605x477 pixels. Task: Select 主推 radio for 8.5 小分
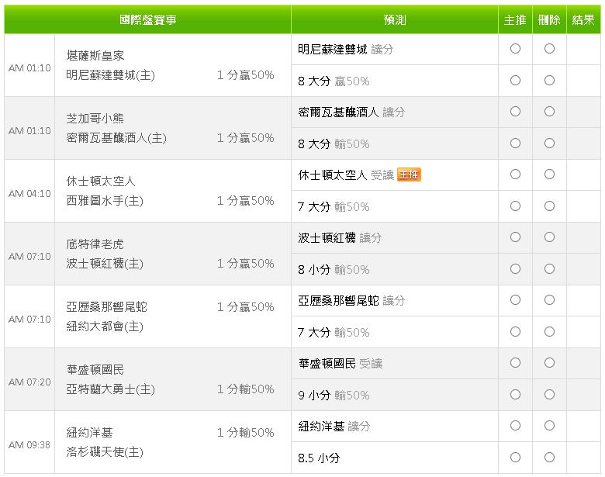point(515,458)
